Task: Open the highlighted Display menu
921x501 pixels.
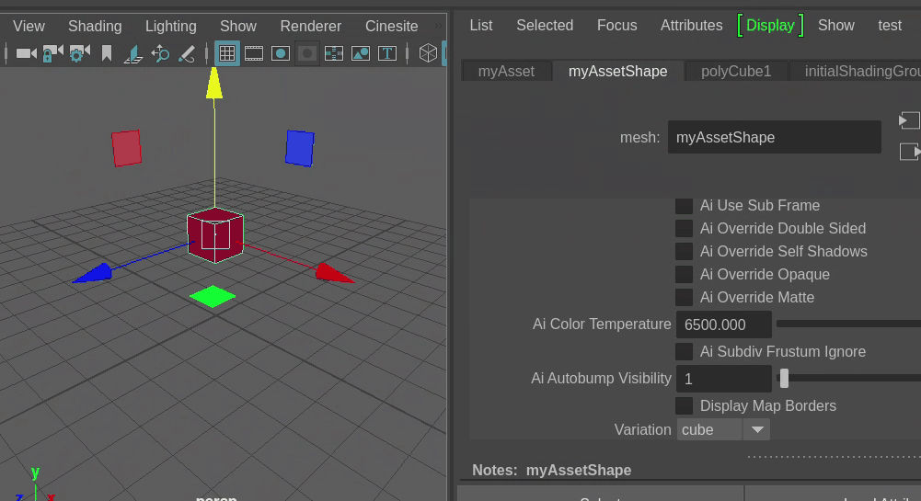Action: (x=770, y=25)
